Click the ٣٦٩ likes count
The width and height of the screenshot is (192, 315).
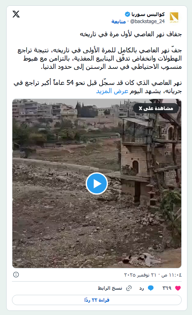point(167,288)
